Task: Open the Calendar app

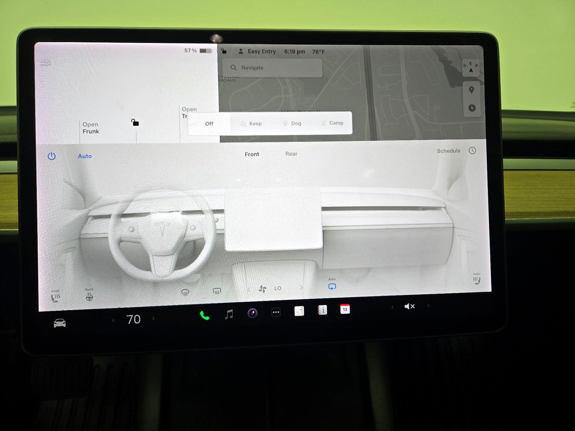Action: click(345, 309)
